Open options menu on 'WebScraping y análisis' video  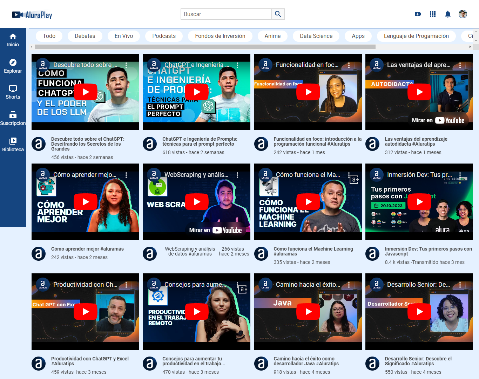[237, 175]
